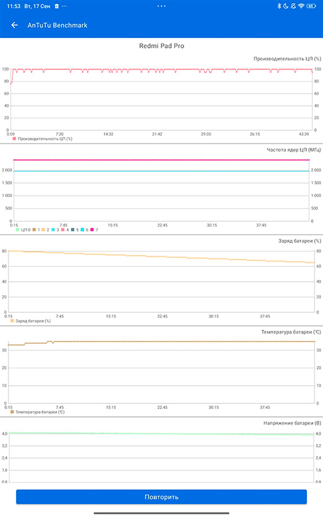Click the Redmi Pad Pro device title
The image size is (323, 517).
coord(161,46)
